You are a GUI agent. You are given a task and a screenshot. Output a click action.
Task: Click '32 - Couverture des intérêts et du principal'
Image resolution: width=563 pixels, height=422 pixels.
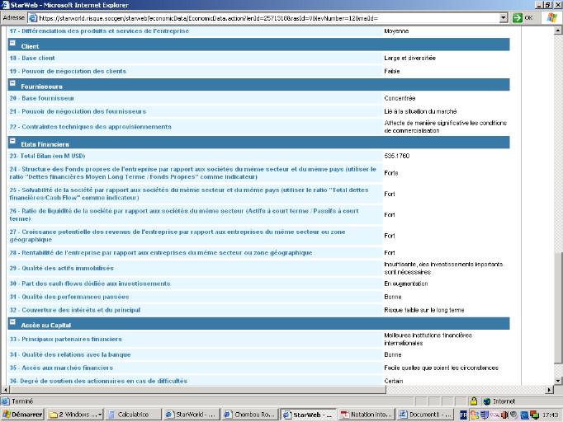74,310
